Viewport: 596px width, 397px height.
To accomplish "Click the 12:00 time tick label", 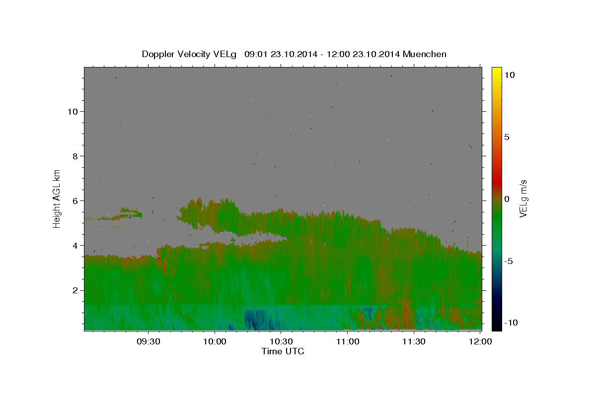I will pos(480,342).
